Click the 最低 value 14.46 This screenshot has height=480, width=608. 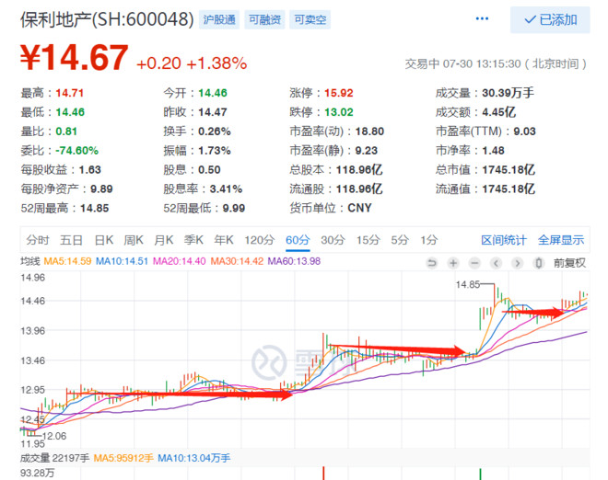click(70, 112)
